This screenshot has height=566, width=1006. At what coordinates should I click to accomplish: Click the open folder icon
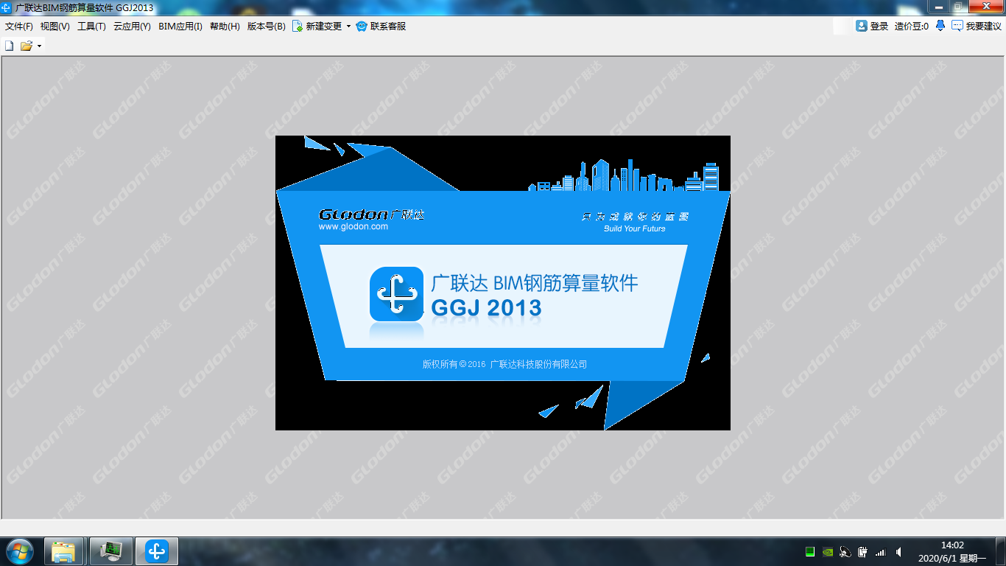(27, 46)
